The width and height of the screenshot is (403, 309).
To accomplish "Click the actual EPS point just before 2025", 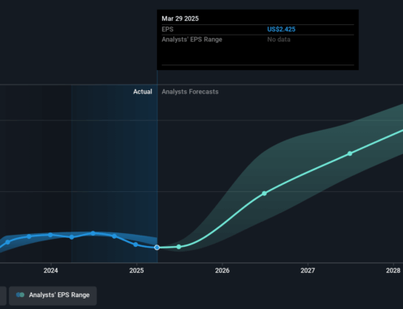I will click(135, 244).
